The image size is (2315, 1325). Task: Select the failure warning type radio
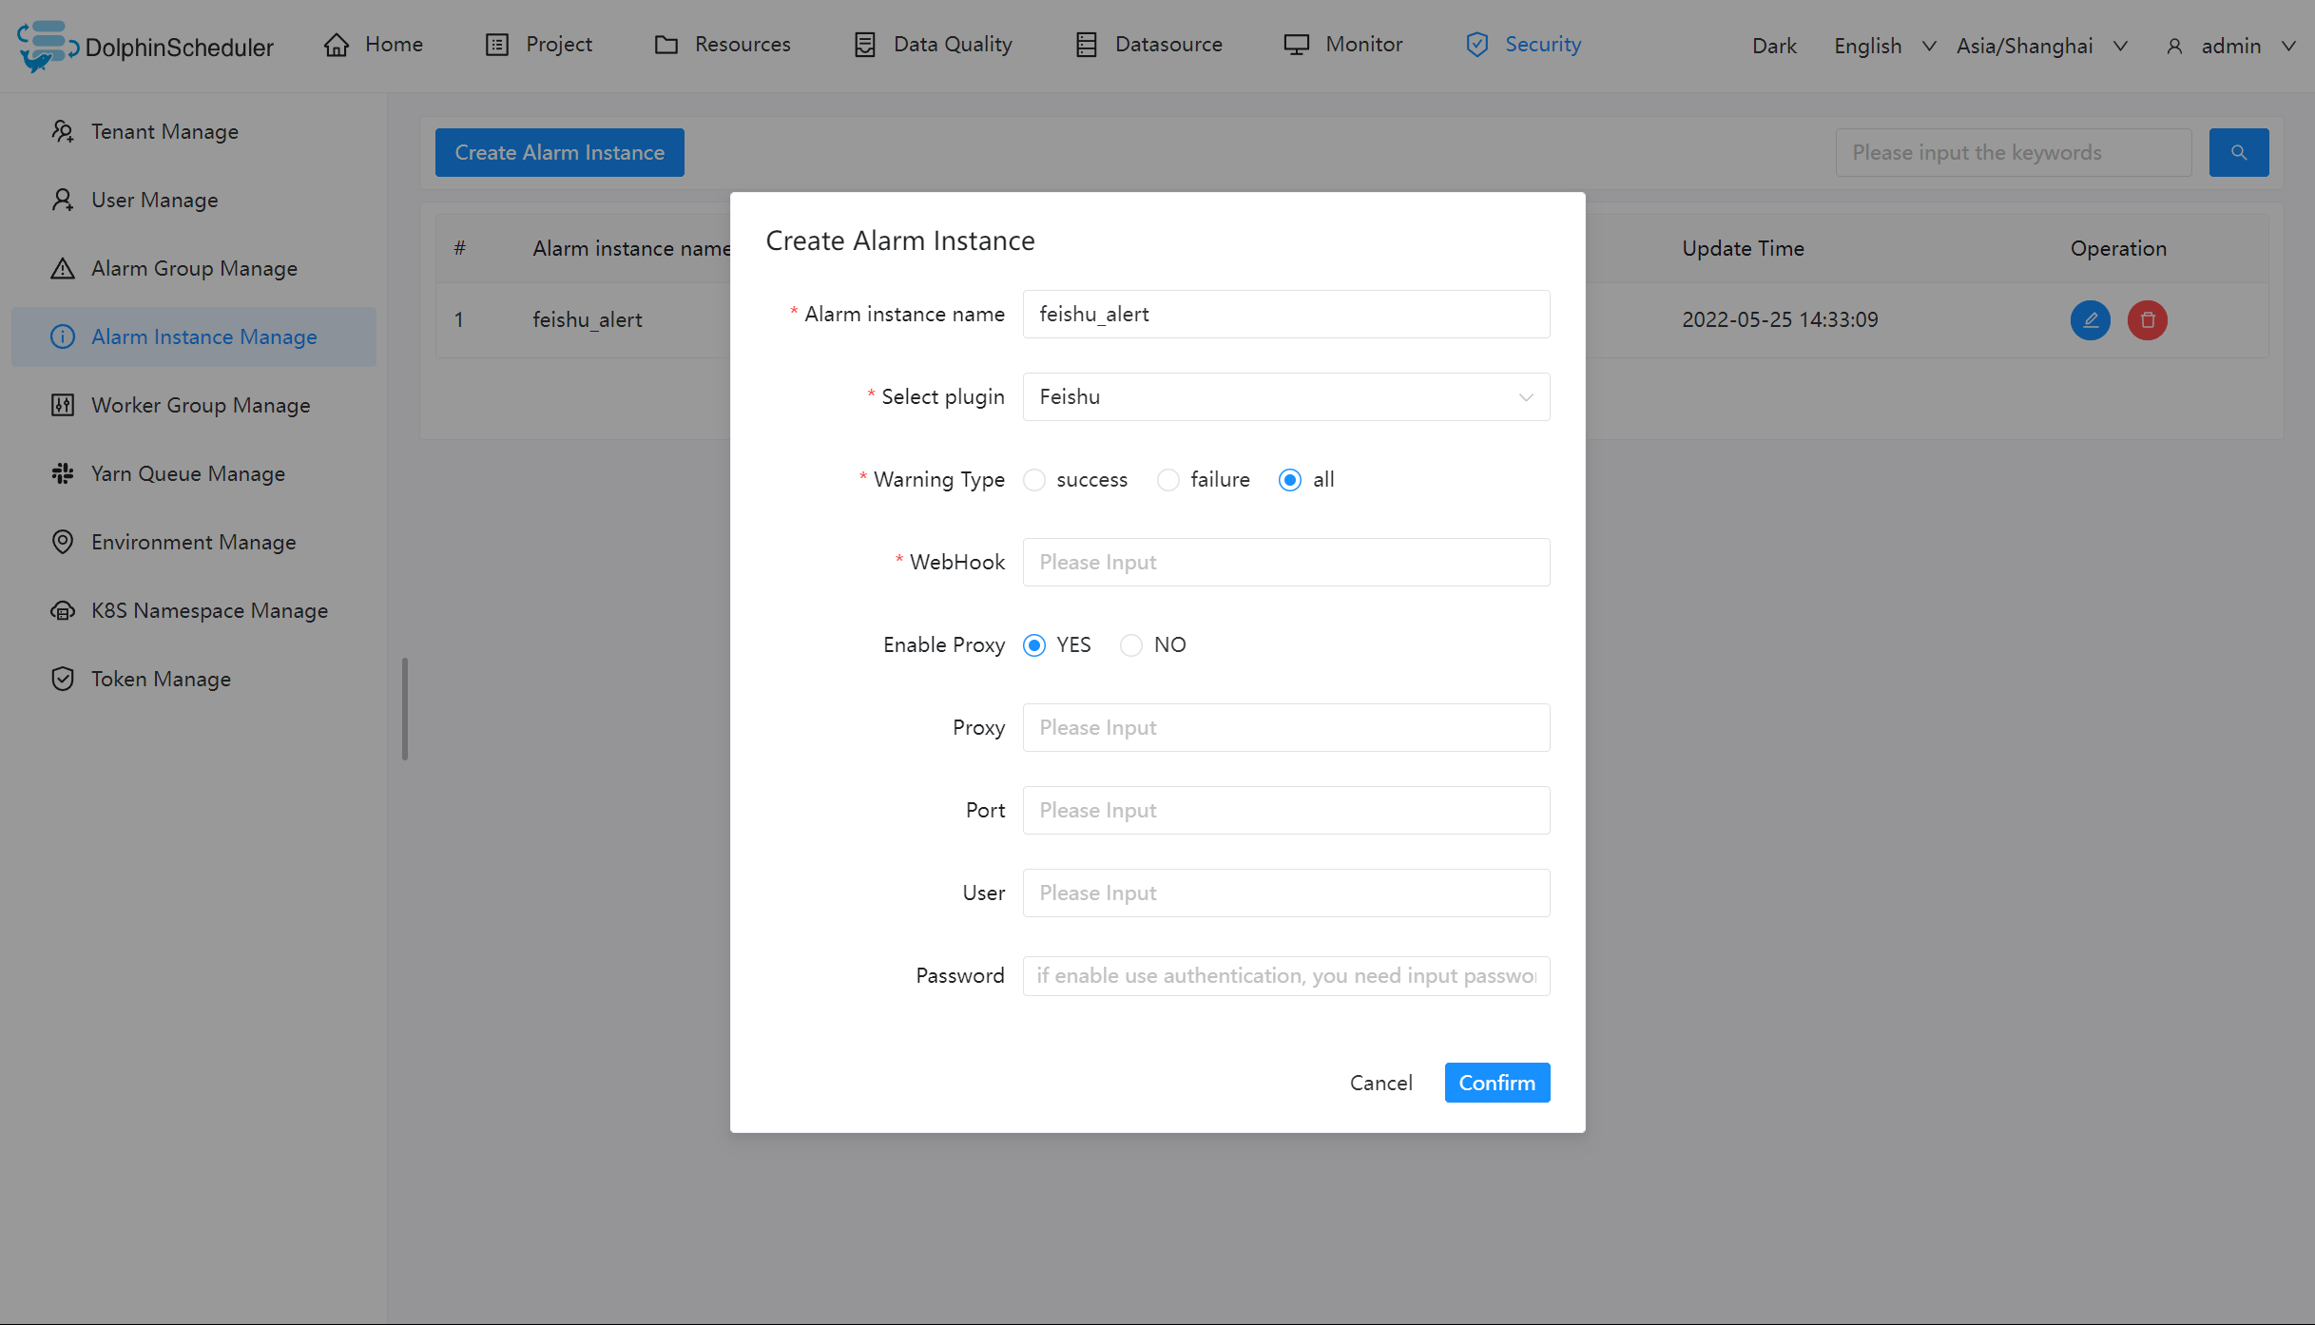coord(1168,480)
